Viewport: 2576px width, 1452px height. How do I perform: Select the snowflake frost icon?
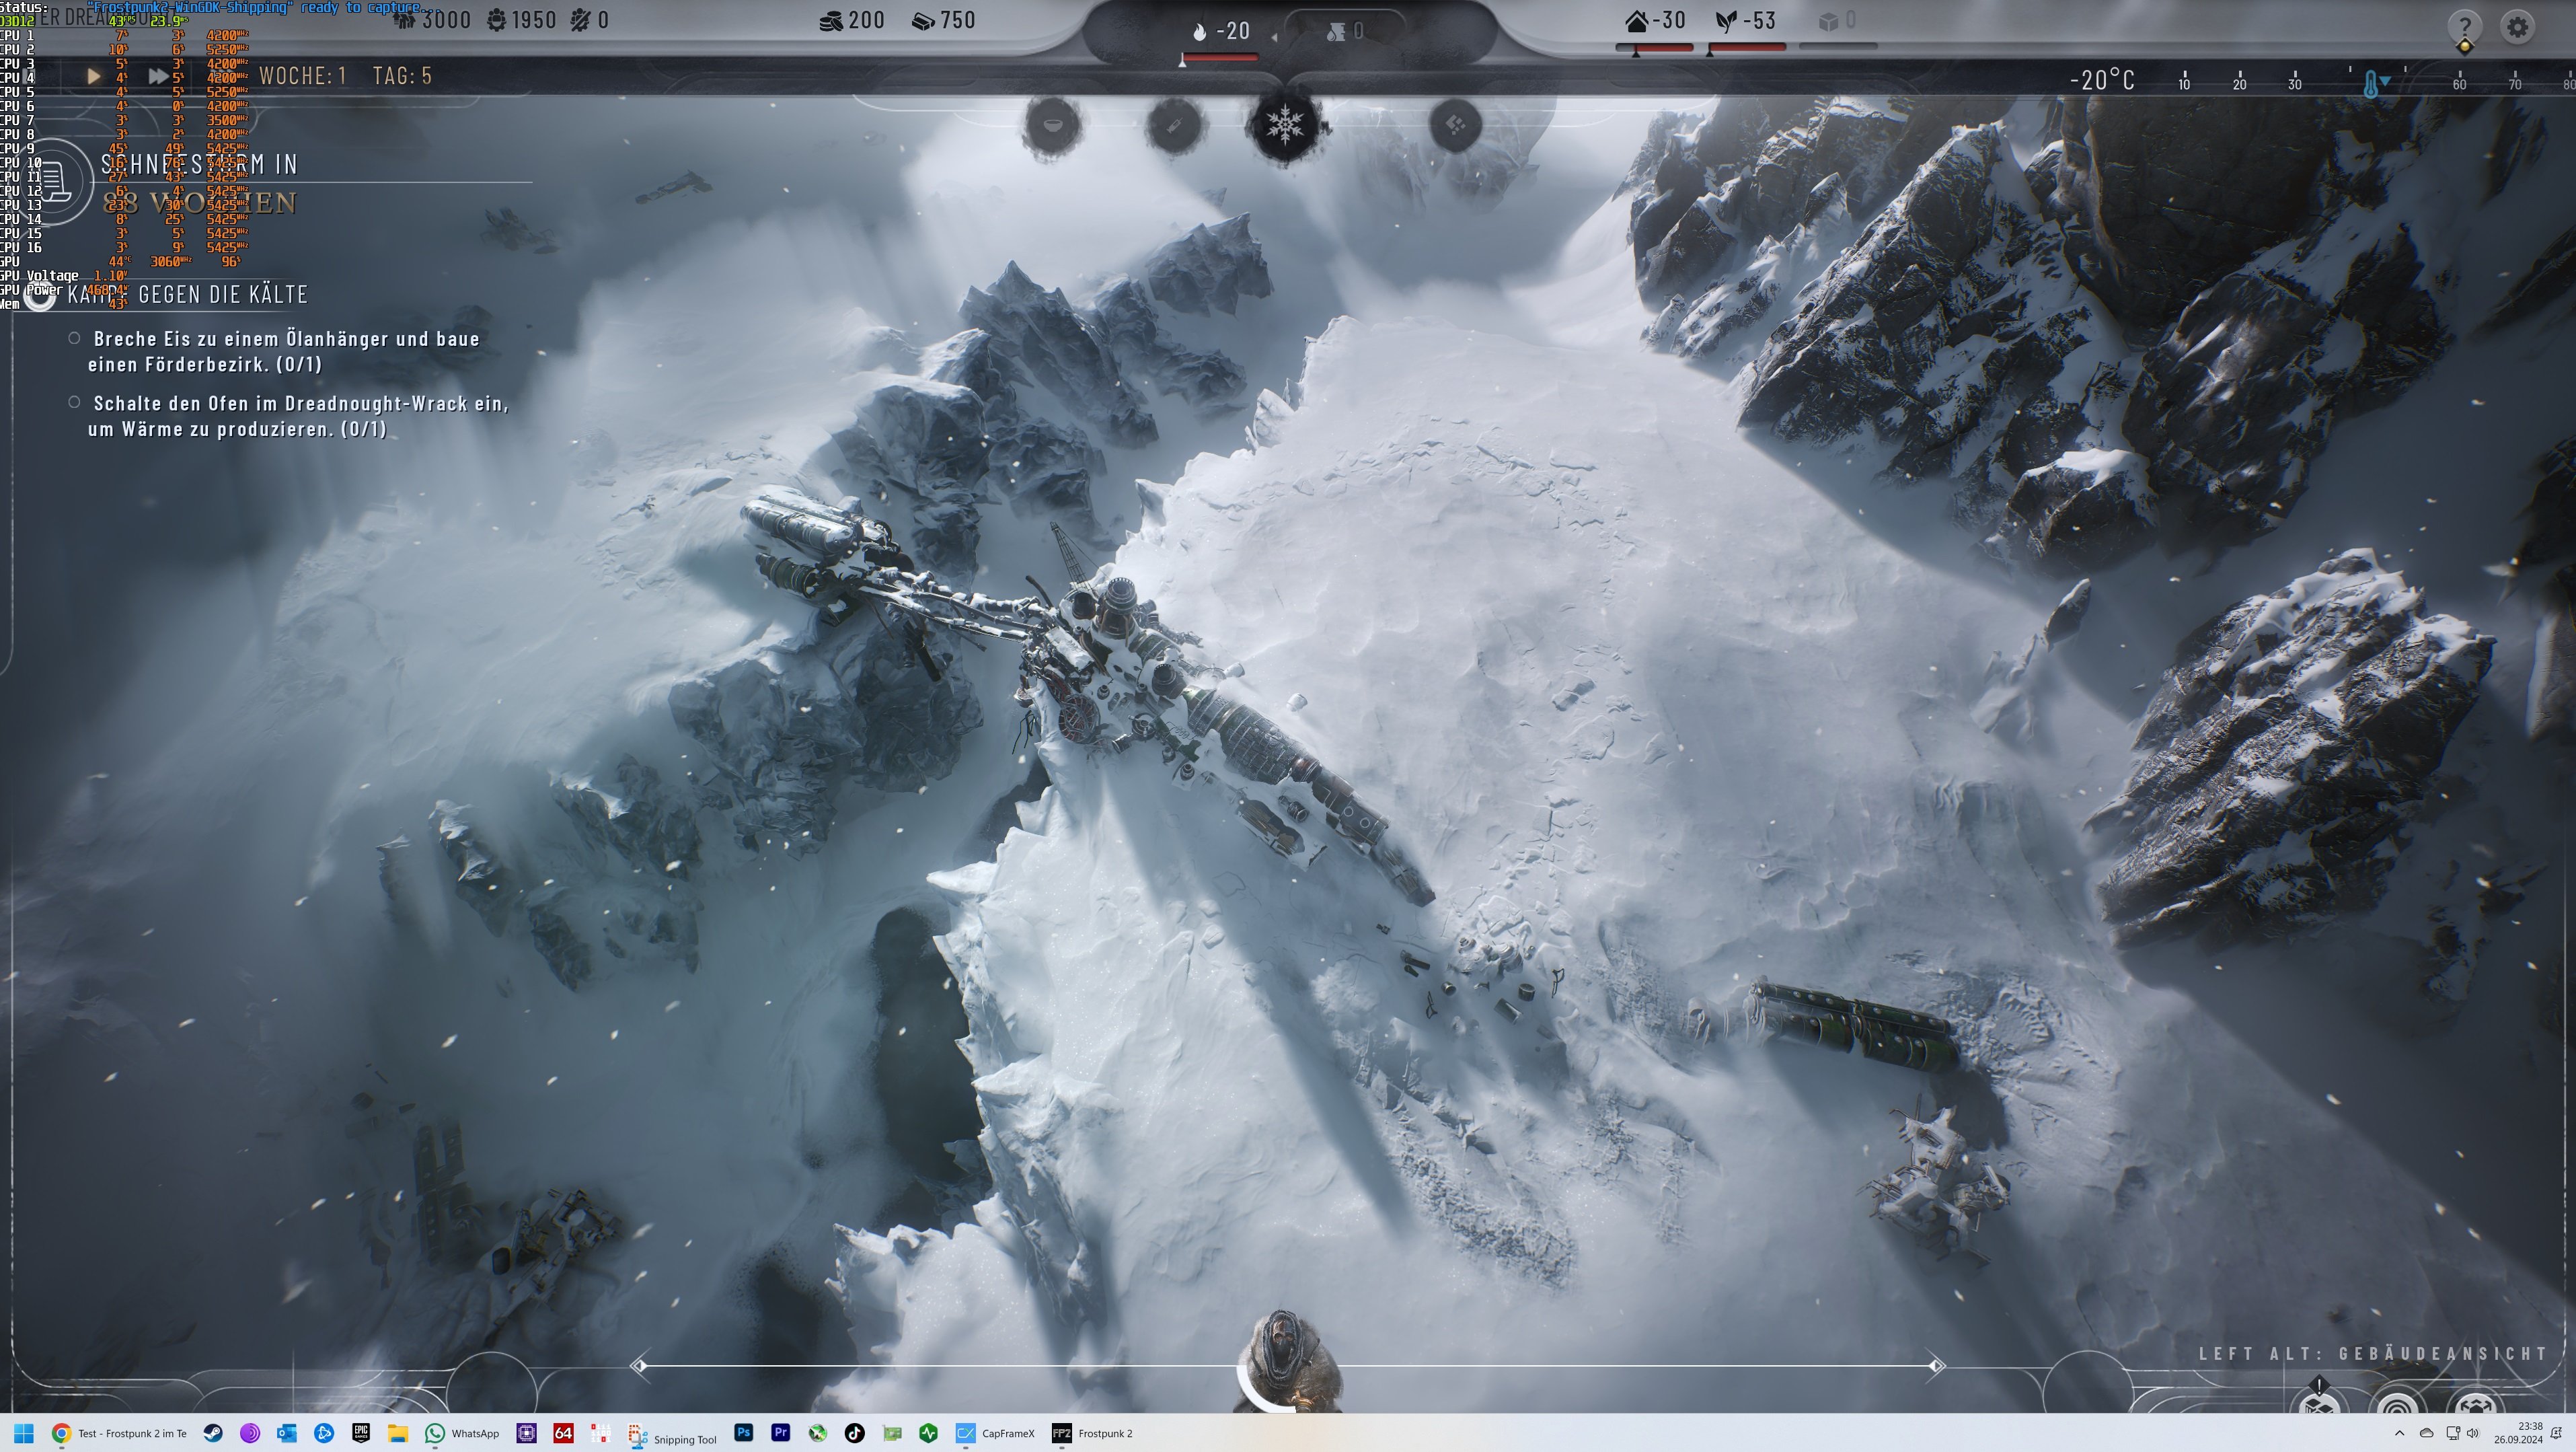coord(1285,125)
